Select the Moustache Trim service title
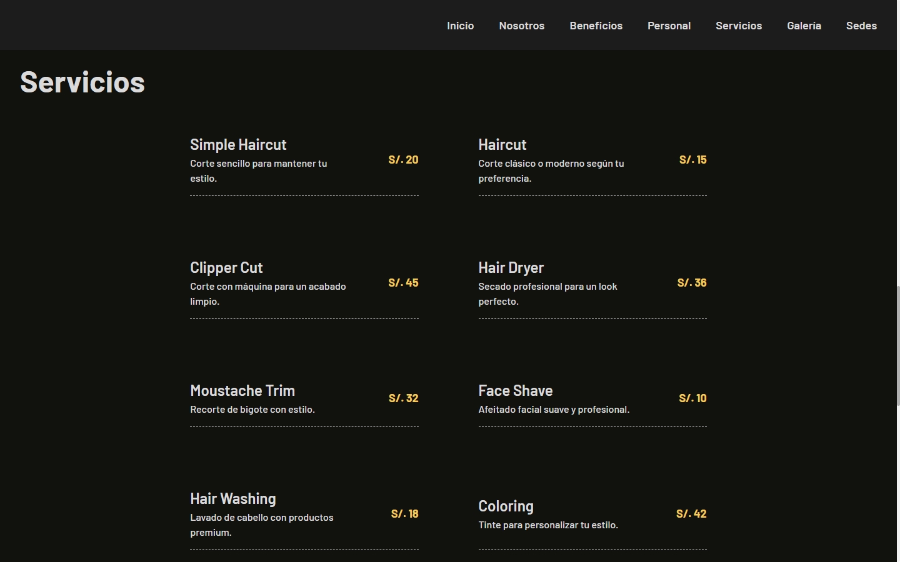Screen dimensions: 900x562 242,391
